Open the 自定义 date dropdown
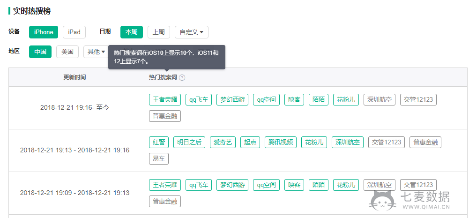469x218 pixels. (x=192, y=32)
